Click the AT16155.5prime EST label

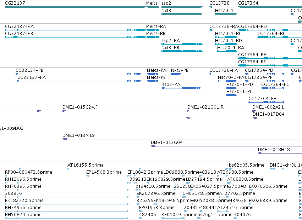pyautogui.click(x=86, y=165)
